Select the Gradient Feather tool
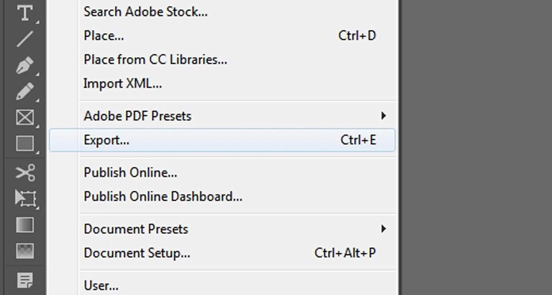The width and height of the screenshot is (552, 295). (x=25, y=251)
